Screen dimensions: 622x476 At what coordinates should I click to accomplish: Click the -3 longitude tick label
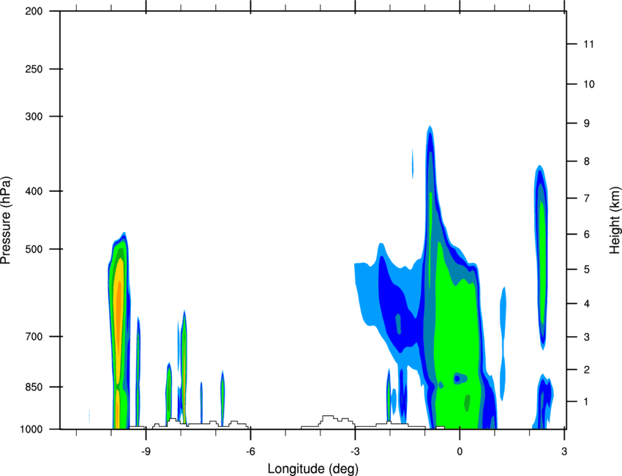coord(355,452)
